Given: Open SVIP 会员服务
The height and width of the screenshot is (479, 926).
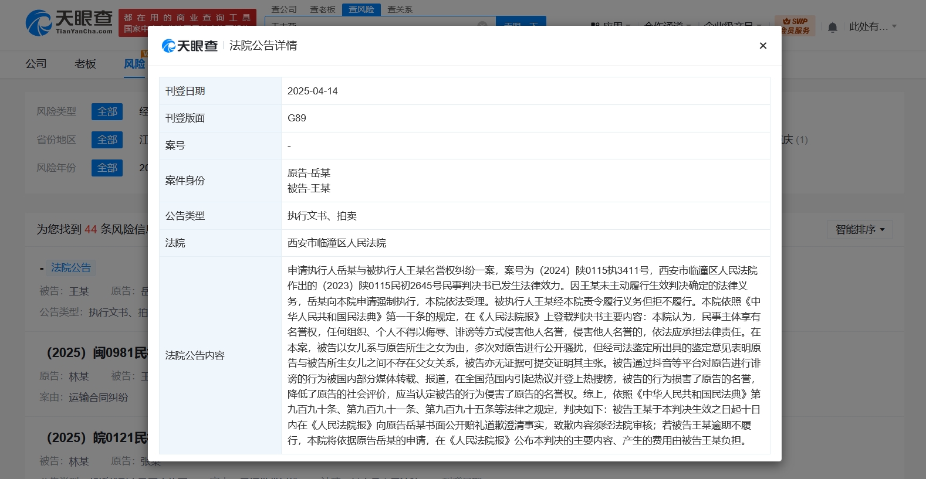Looking at the screenshot, I should click(795, 26).
